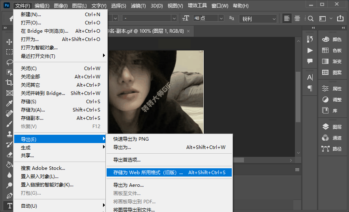Select the Frame tool
This screenshot has width=349, height=212.
pyautogui.click(x=9, y=93)
